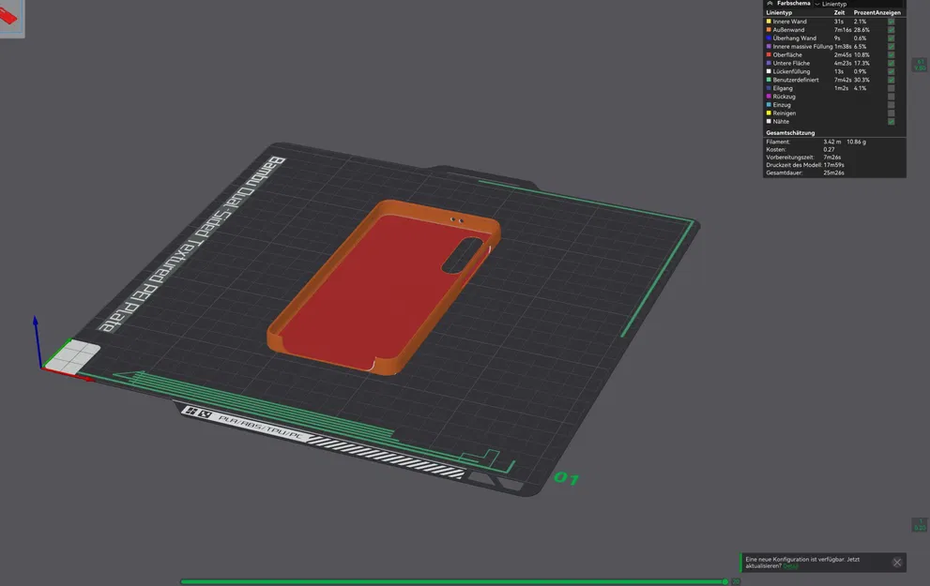Click the Kosten value 0.27
930x586 pixels.
tap(829, 149)
